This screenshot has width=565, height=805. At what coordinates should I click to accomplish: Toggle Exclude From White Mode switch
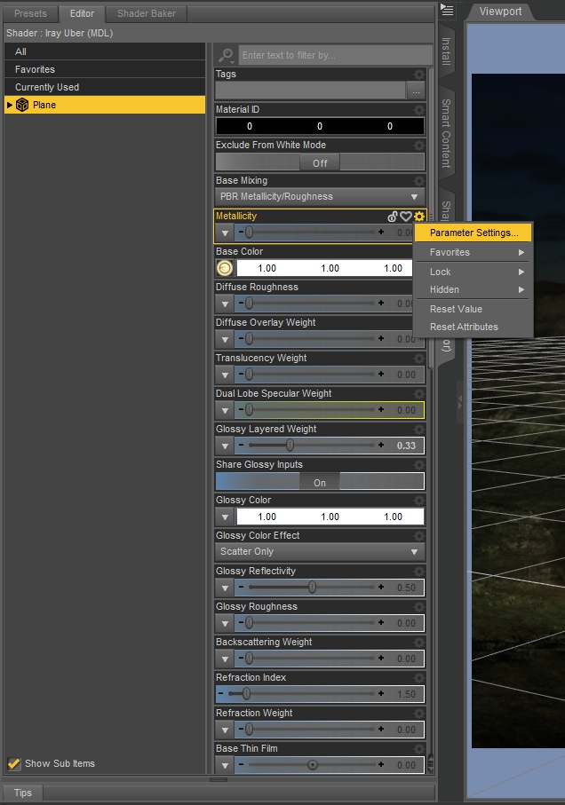320,162
